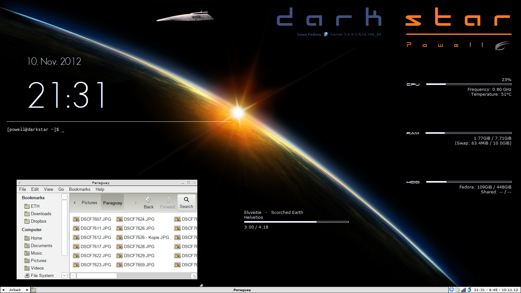
Task: Click the Dropbox tray icon
Action: (452, 290)
